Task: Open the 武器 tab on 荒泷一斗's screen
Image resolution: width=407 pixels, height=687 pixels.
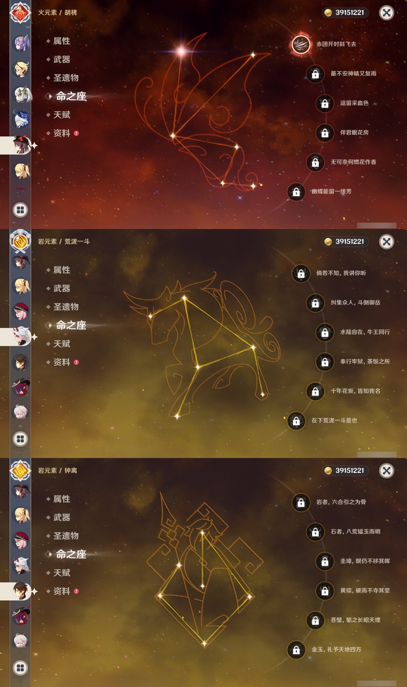Action: [62, 288]
